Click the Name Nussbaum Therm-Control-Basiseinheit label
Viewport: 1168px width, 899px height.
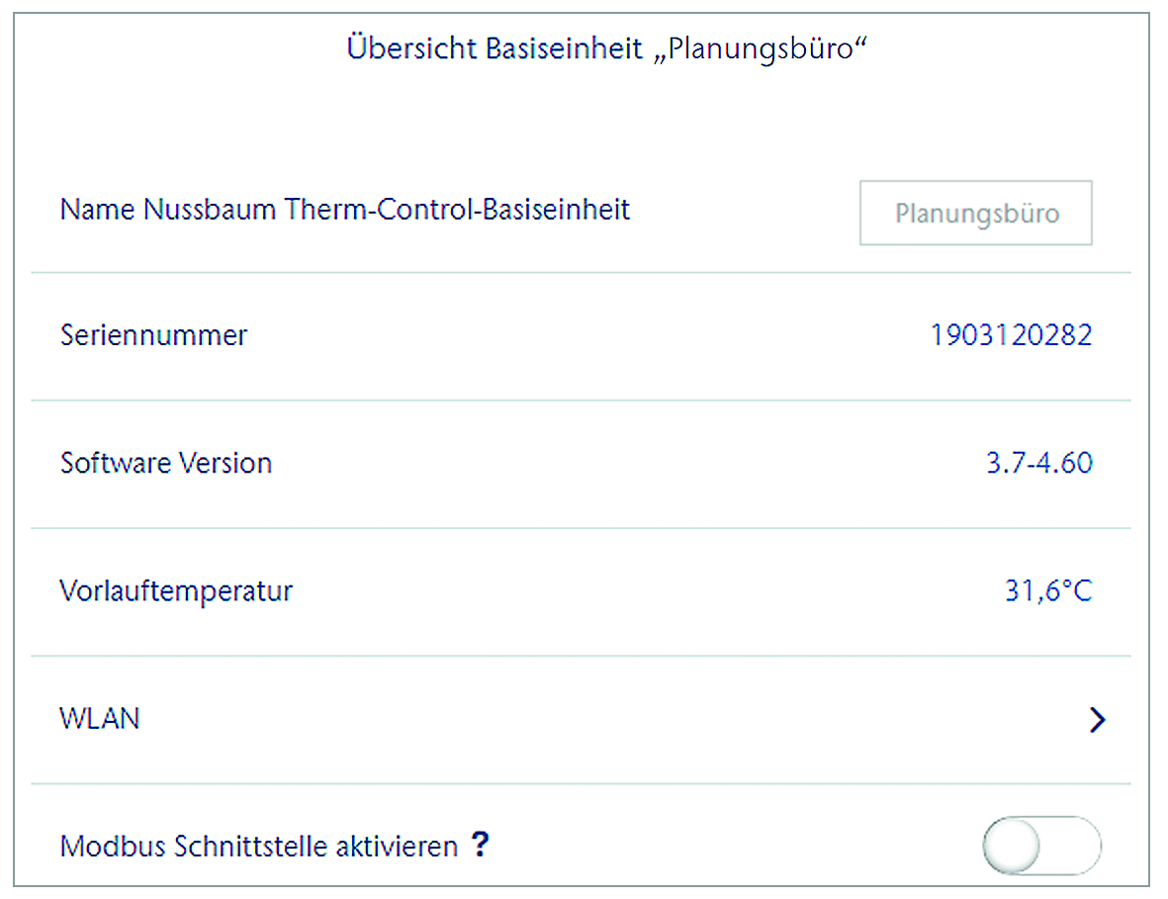coord(345,210)
